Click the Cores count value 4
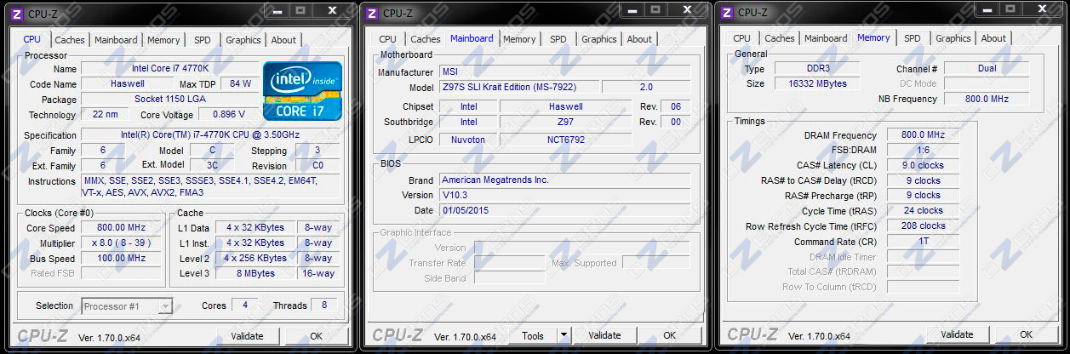 (244, 305)
